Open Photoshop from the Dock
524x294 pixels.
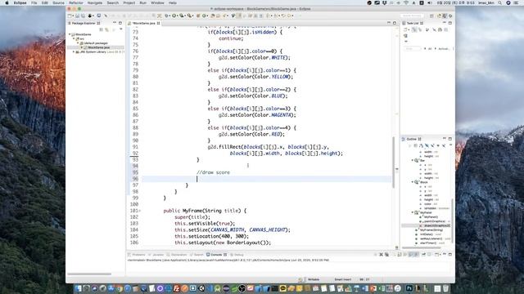click(x=409, y=288)
